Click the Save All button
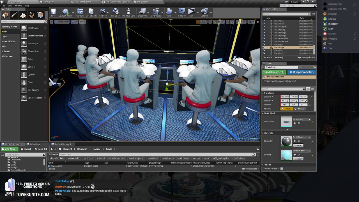 tap(41, 149)
